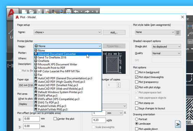Viewport: 193px width, 131px height.
Task: Click the Plot printer icon in toolbar
Action: click(69, 12)
